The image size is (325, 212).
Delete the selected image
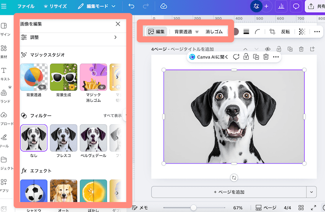(x=266, y=57)
